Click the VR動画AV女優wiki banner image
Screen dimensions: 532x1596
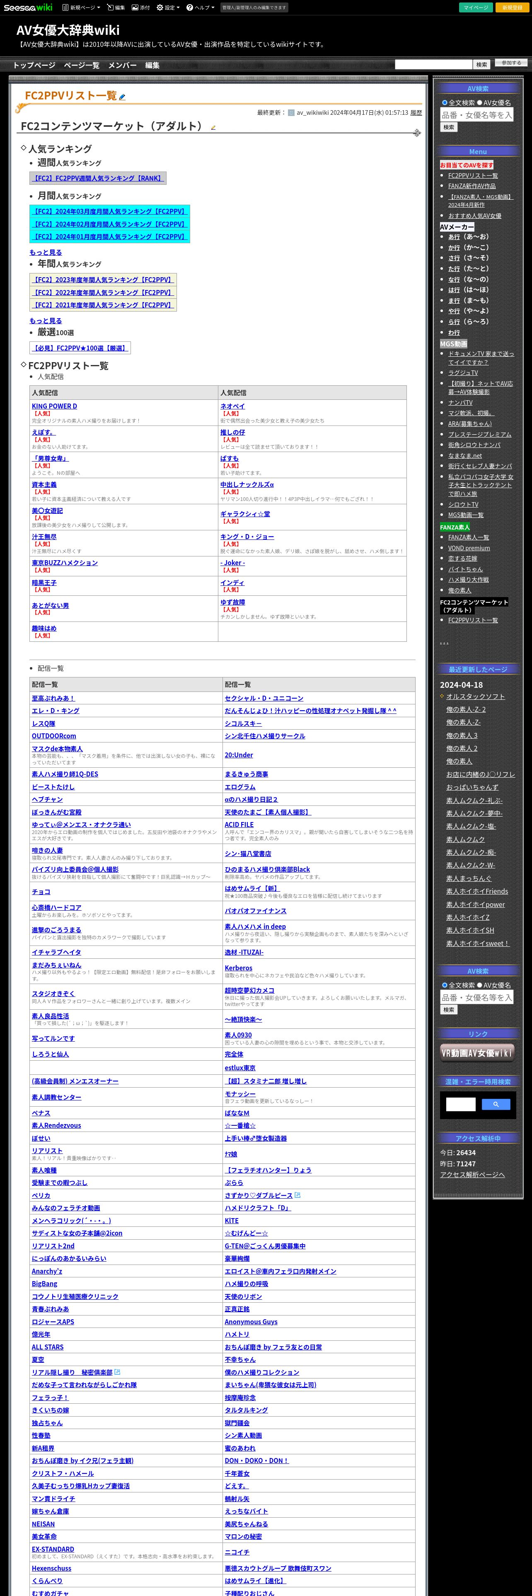[x=477, y=1053]
